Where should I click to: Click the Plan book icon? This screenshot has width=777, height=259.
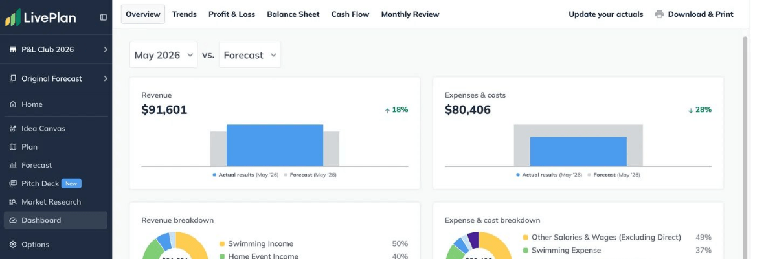pyautogui.click(x=13, y=147)
